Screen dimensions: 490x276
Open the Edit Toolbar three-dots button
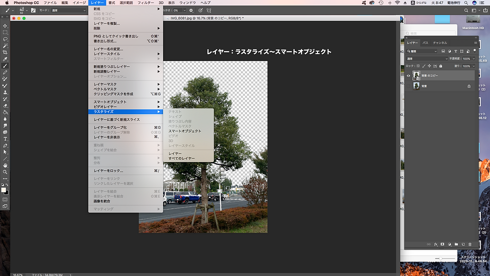[x=5, y=179]
